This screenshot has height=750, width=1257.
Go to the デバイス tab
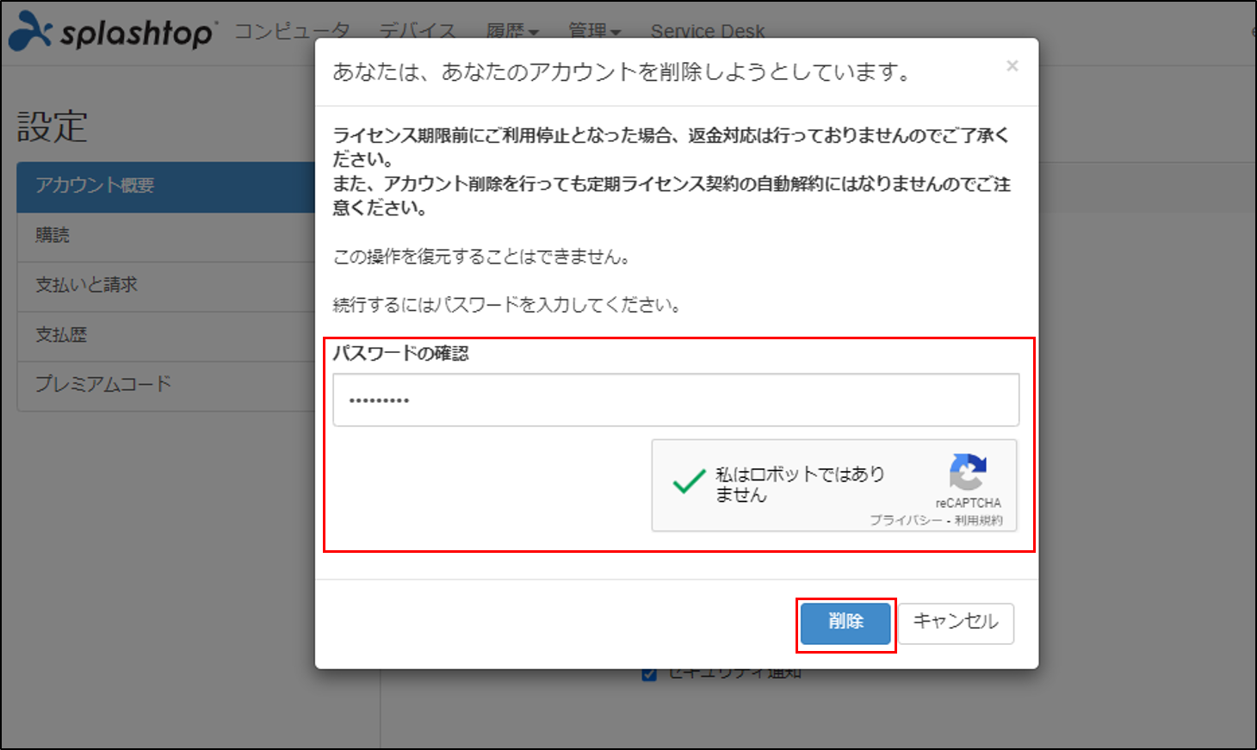click(x=418, y=32)
